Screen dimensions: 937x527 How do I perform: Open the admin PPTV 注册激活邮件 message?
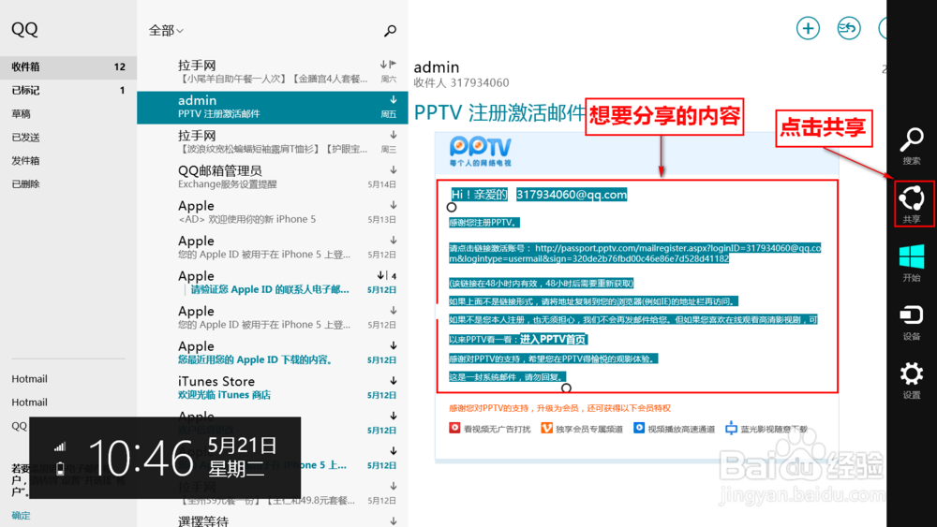273,108
